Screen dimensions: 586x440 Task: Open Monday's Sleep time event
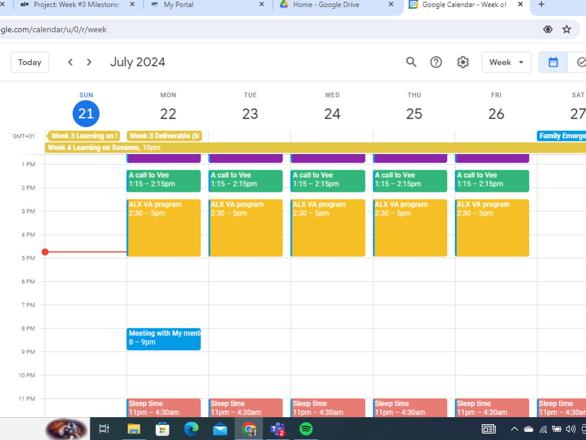point(163,408)
